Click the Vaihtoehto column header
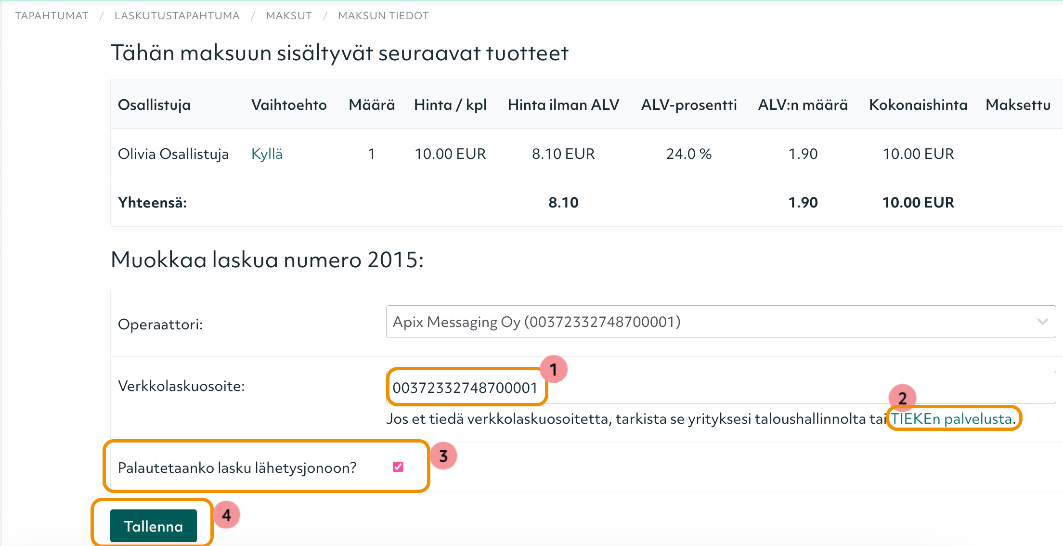Image resolution: width=1063 pixels, height=546 pixels. [289, 105]
